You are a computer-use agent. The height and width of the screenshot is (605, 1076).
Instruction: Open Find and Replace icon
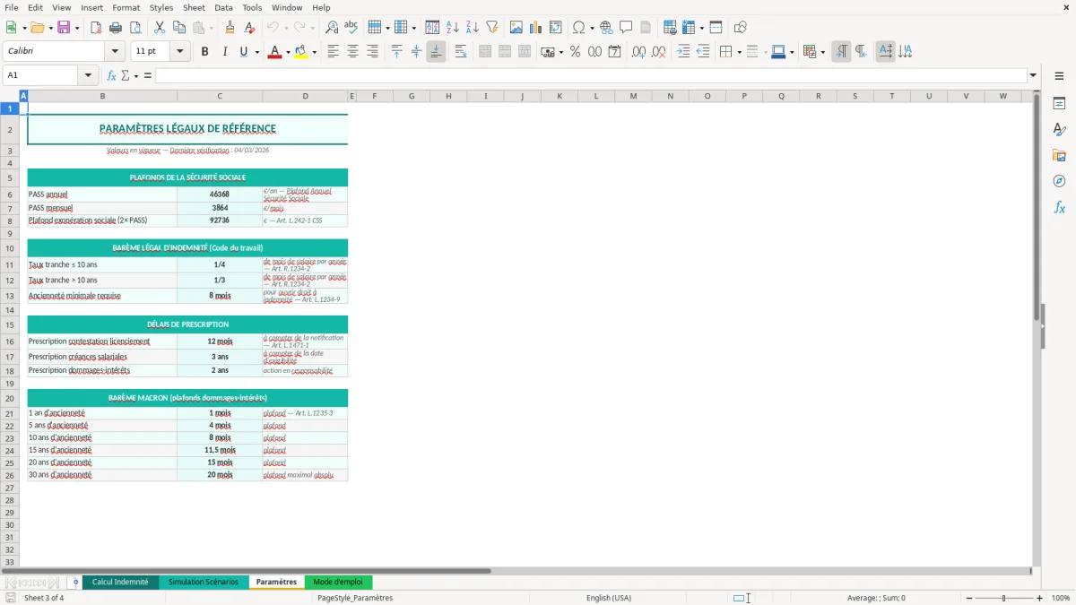pos(332,28)
